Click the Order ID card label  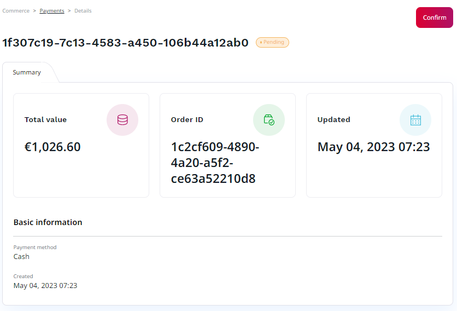click(187, 120)
